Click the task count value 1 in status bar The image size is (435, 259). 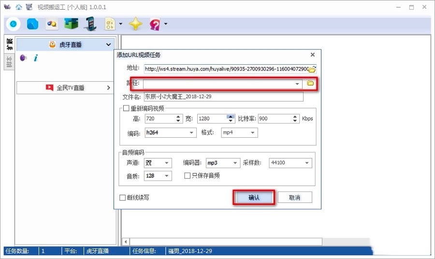43,251
